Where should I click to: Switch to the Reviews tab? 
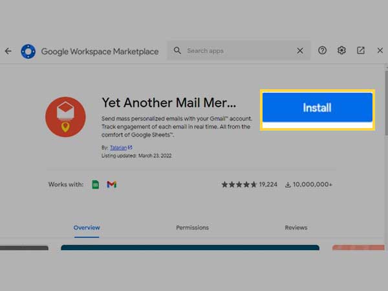coord(296,228)
